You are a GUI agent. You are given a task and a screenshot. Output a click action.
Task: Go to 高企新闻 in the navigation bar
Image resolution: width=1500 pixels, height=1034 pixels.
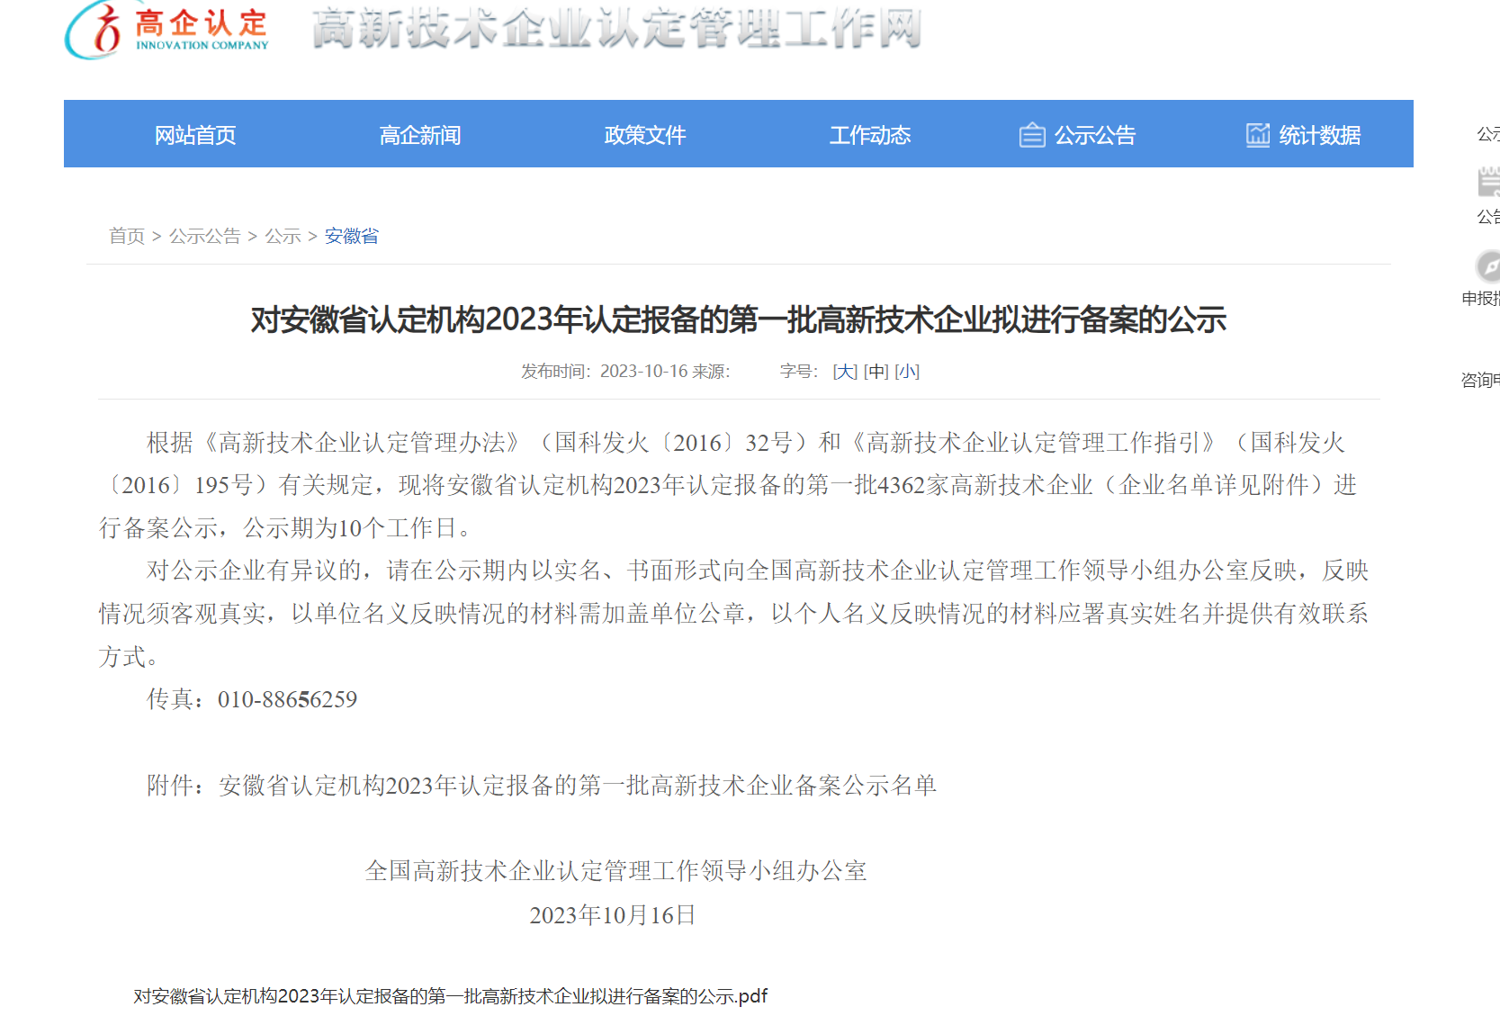tap(419, 135)
